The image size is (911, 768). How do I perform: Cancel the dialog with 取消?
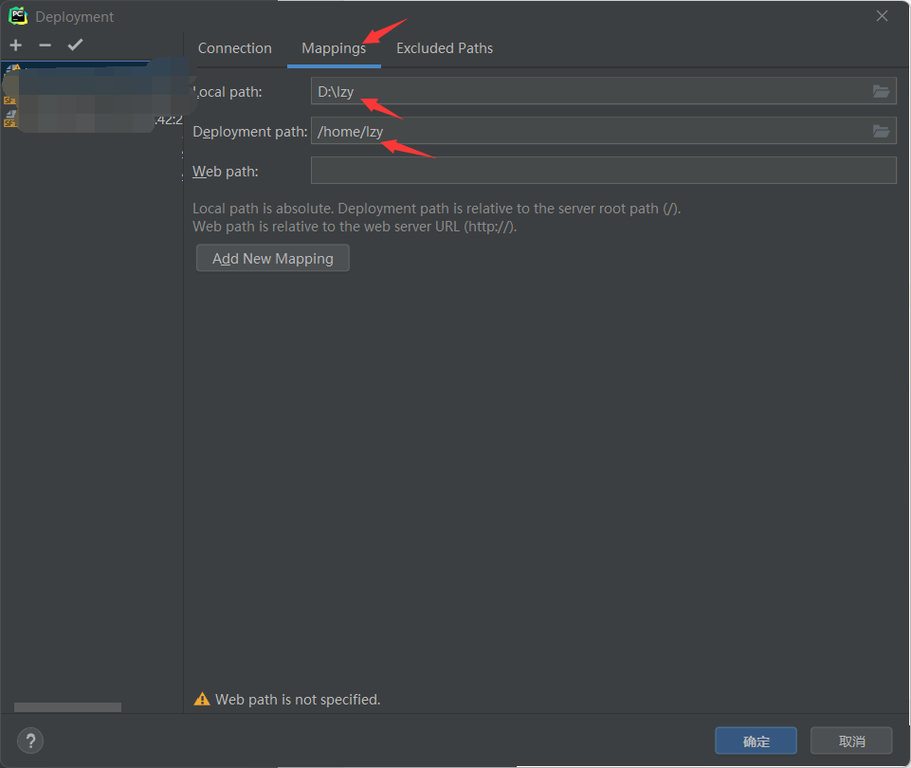[851, 741]
